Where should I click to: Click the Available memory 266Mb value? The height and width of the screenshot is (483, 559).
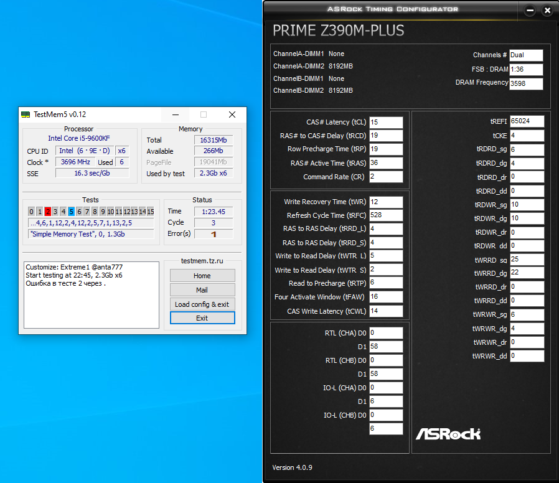(213, 151)
